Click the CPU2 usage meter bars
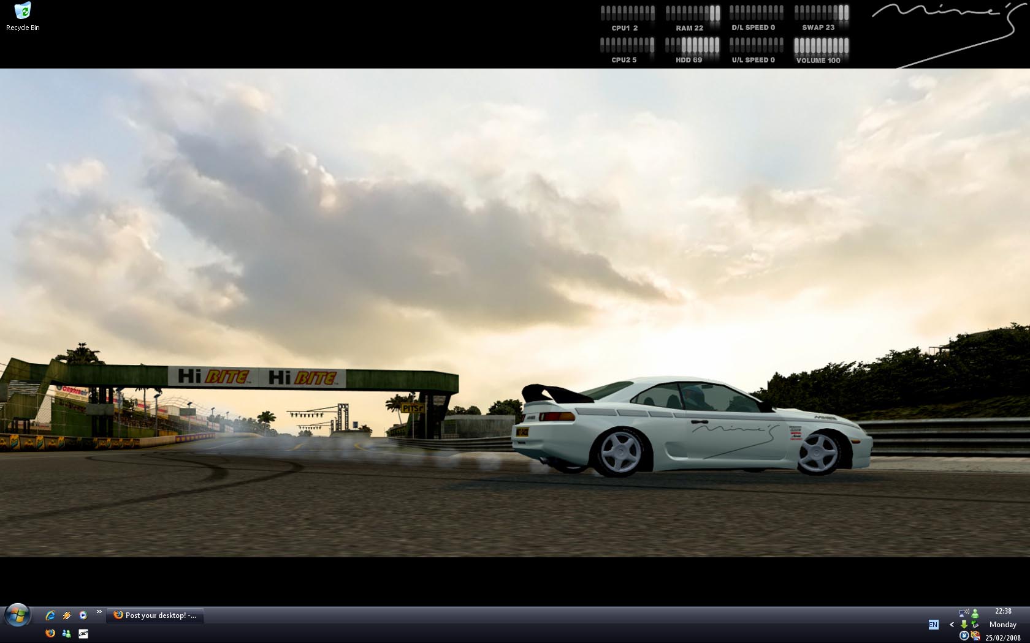Viewport: 1030px width, 643px height. click(628, 46)
